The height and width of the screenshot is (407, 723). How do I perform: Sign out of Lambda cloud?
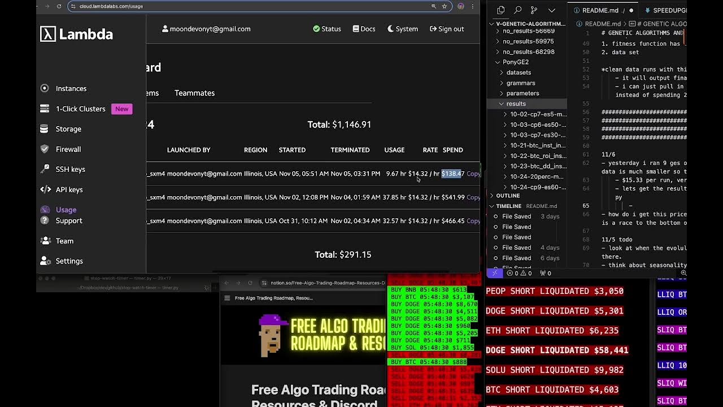point(447,29)
